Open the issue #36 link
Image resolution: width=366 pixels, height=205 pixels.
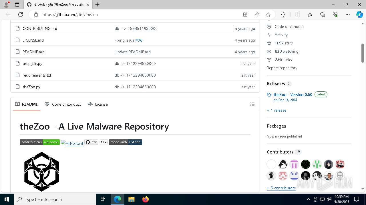[139, 40]
